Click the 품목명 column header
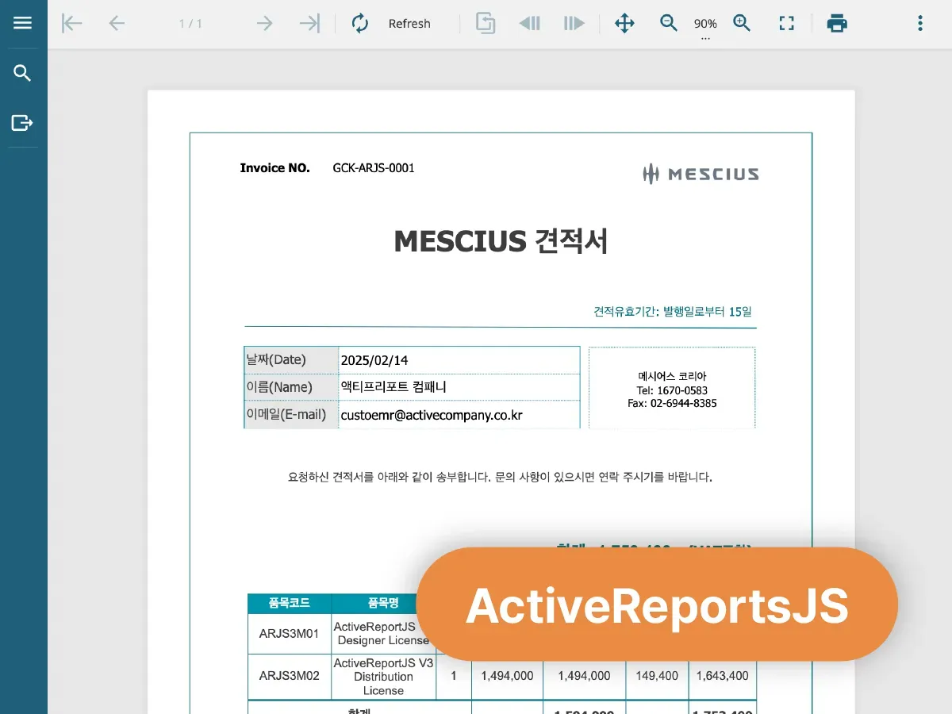Image resolution: width=952 pixels, height=714 pixels. (383, 604)
